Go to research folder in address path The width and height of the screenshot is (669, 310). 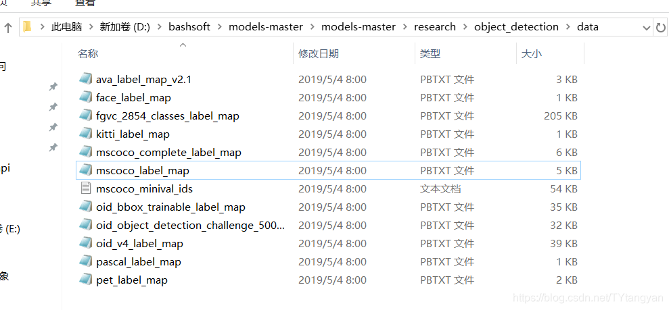pos(435,27)
